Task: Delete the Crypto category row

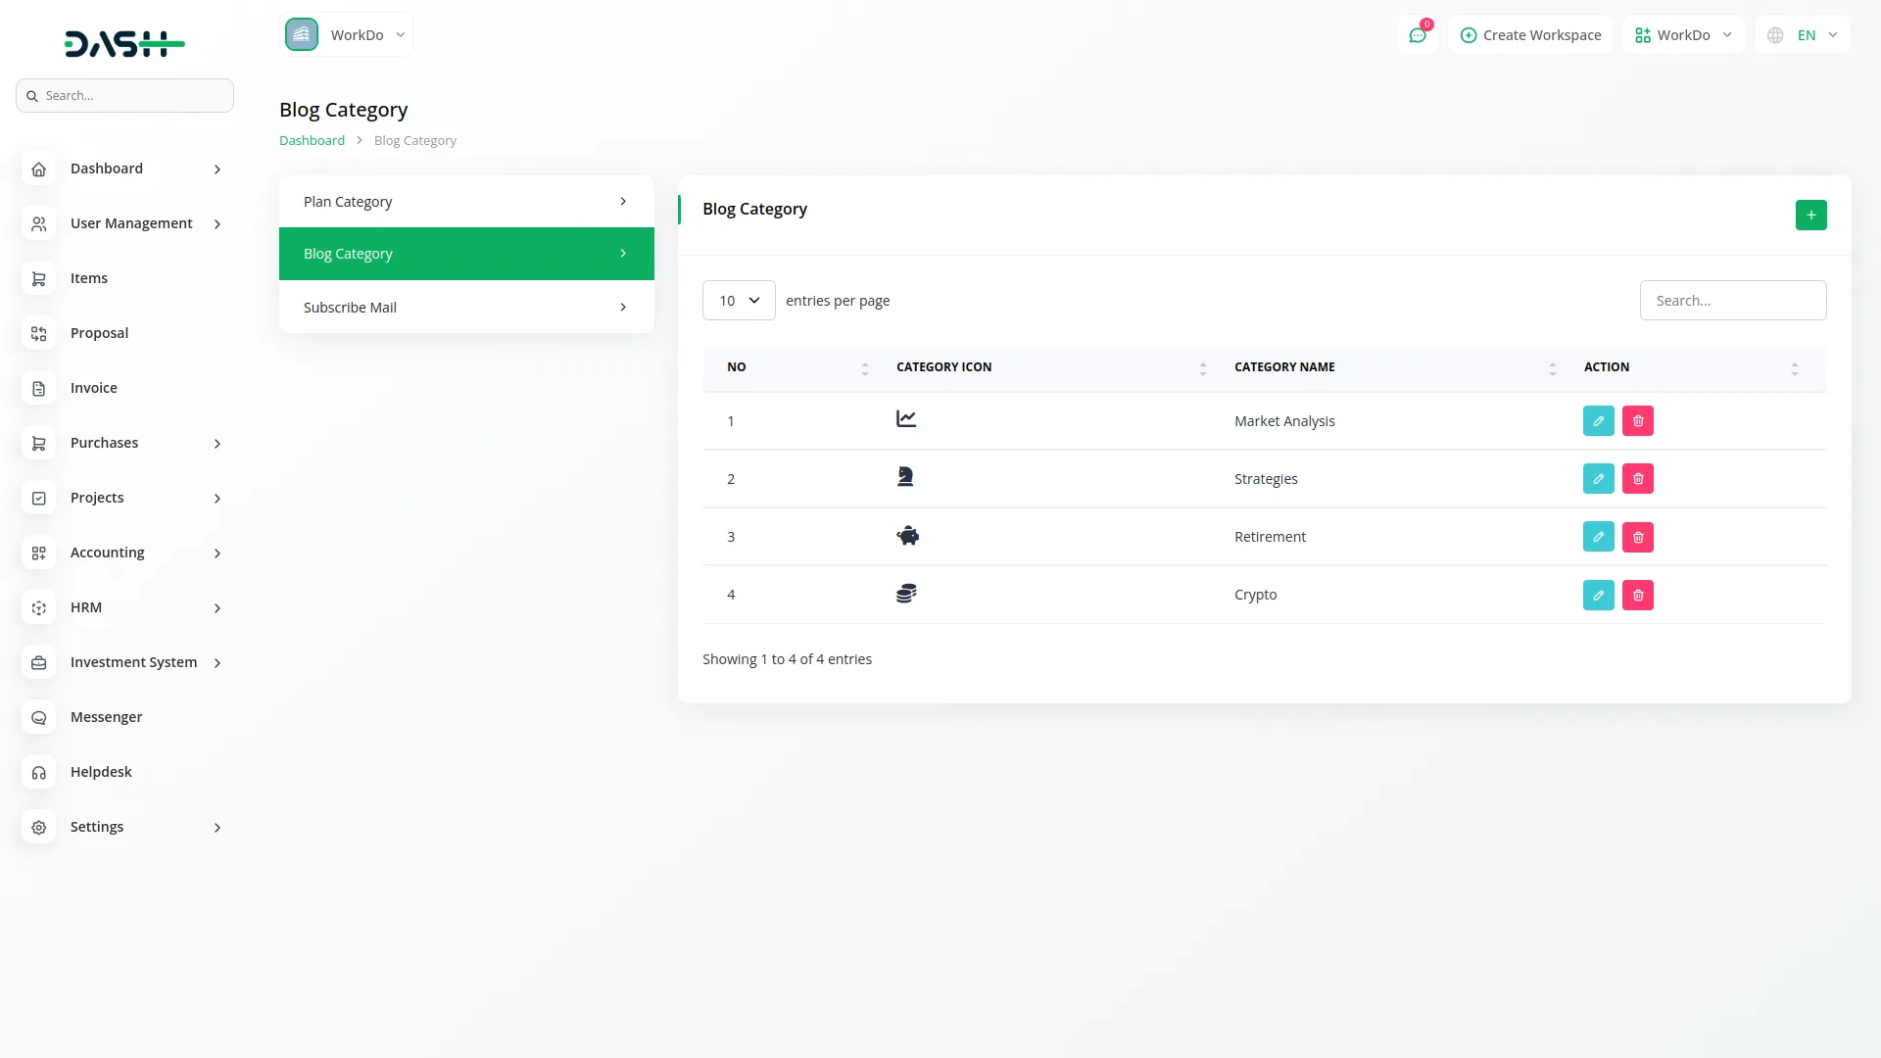Action: click(1637, 596)
